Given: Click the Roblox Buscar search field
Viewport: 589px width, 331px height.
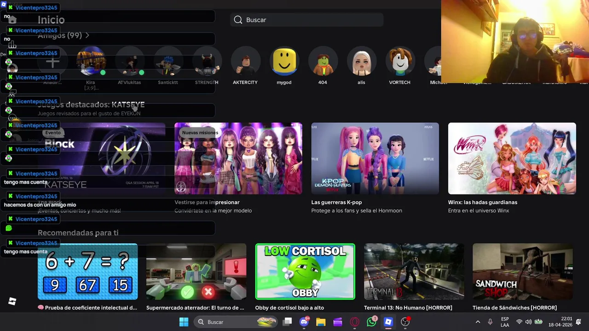Looking at the screenshot, I should pyautogui.click(x=306, y=20).
